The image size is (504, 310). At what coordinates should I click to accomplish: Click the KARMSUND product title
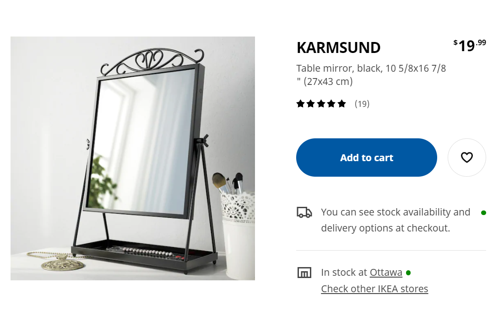[338, 48]
